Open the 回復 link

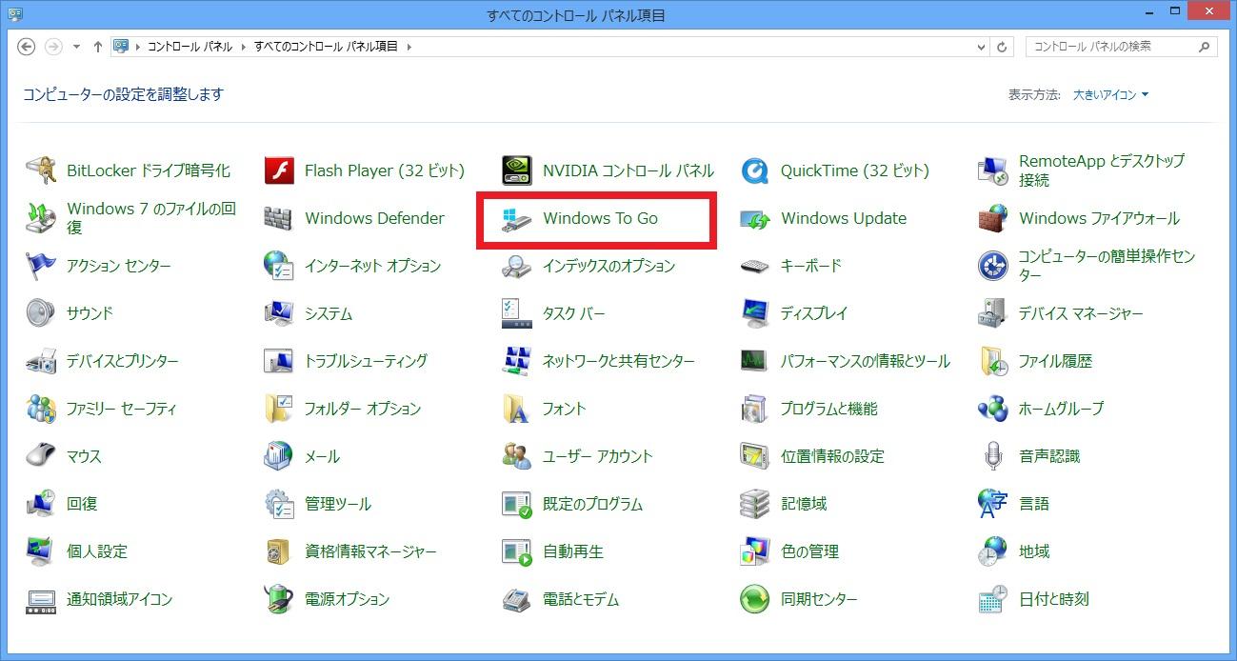82,504
